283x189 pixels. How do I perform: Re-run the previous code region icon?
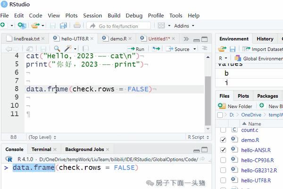pos(156,49)
